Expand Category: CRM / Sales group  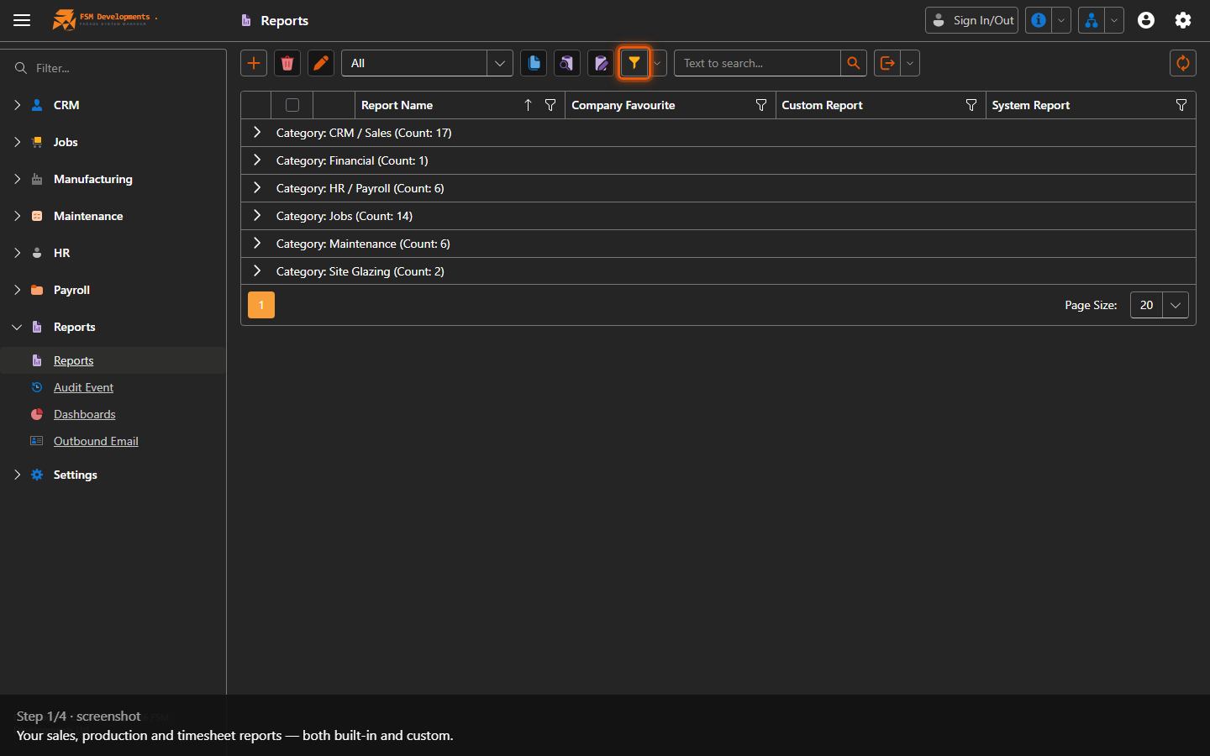257,133
